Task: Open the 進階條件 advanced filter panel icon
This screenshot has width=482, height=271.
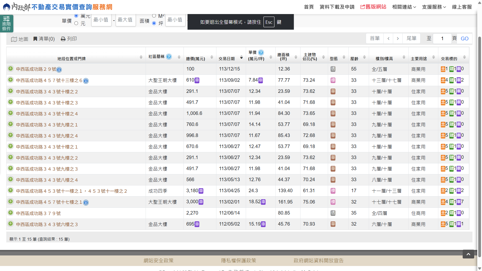Action: pos(7,23)
